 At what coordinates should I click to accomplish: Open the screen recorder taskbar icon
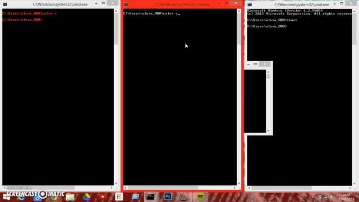click(184, 197)
